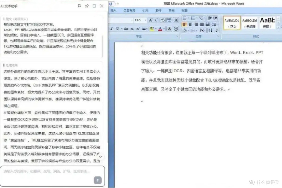Justify the paragraph text
This screenshot has height=188, width=282.
pyautogui.click(x=202, y=24)
